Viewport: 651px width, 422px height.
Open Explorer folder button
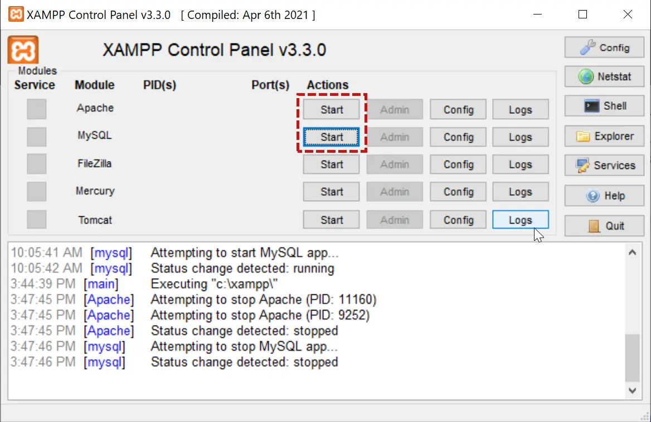pos(604,136)
